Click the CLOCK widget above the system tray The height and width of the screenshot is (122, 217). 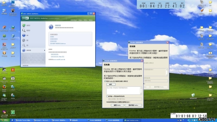coord(189,116)
